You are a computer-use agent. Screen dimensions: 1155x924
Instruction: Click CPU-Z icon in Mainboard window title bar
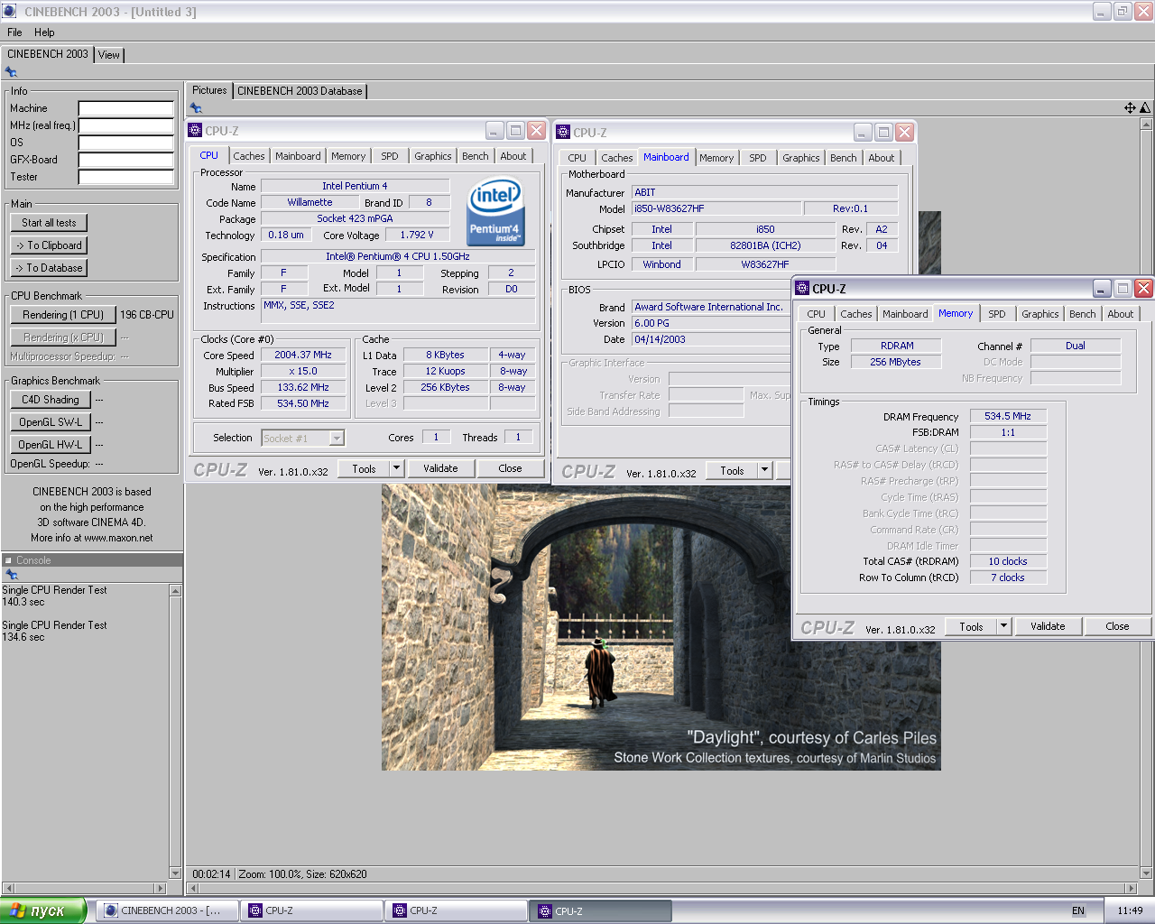(563, 133)
